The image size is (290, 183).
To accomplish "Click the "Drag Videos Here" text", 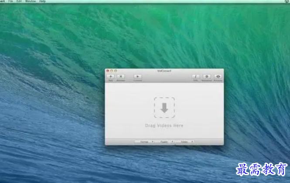I will click(x=164, y=125).
